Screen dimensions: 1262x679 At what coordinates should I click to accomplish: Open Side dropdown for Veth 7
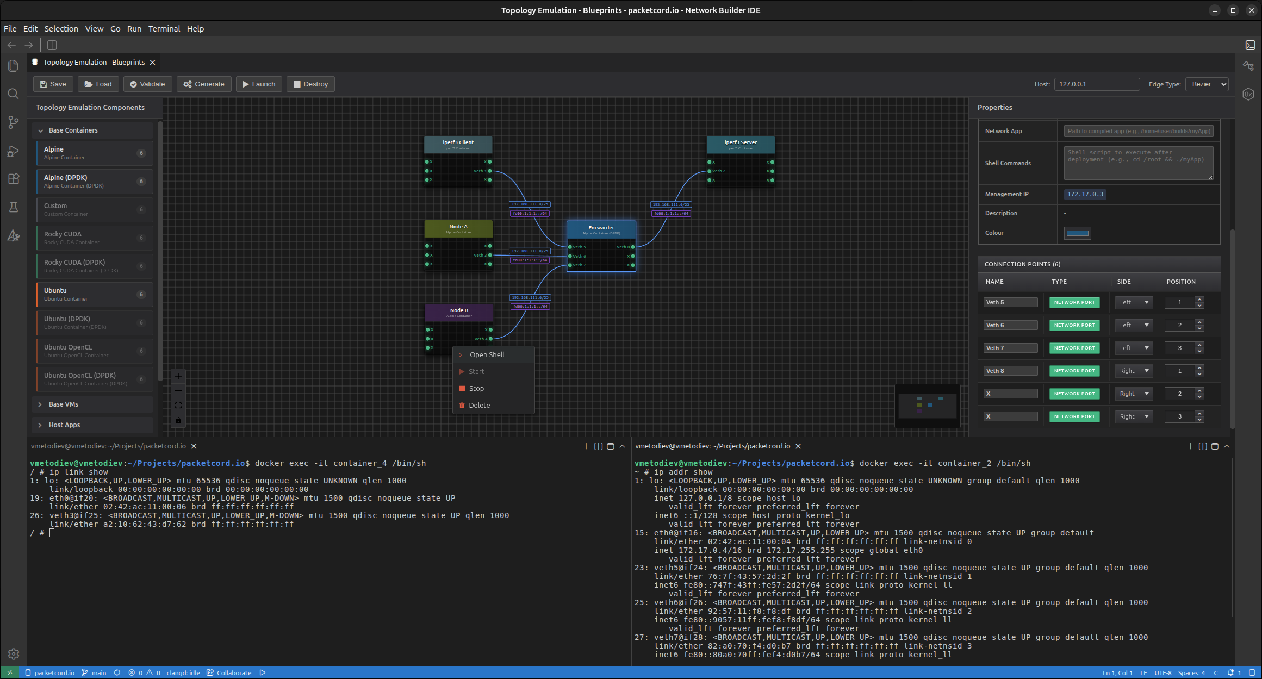(1134, 348)
